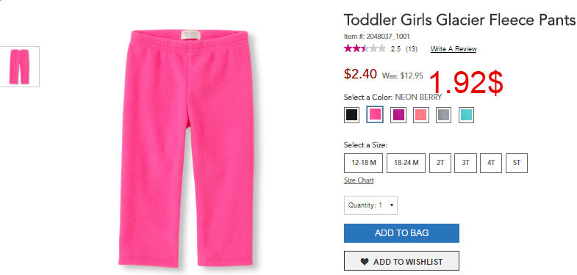Click the Add To Bag button
The height and width of the screenshot is (275, 577).
point(401,233)
